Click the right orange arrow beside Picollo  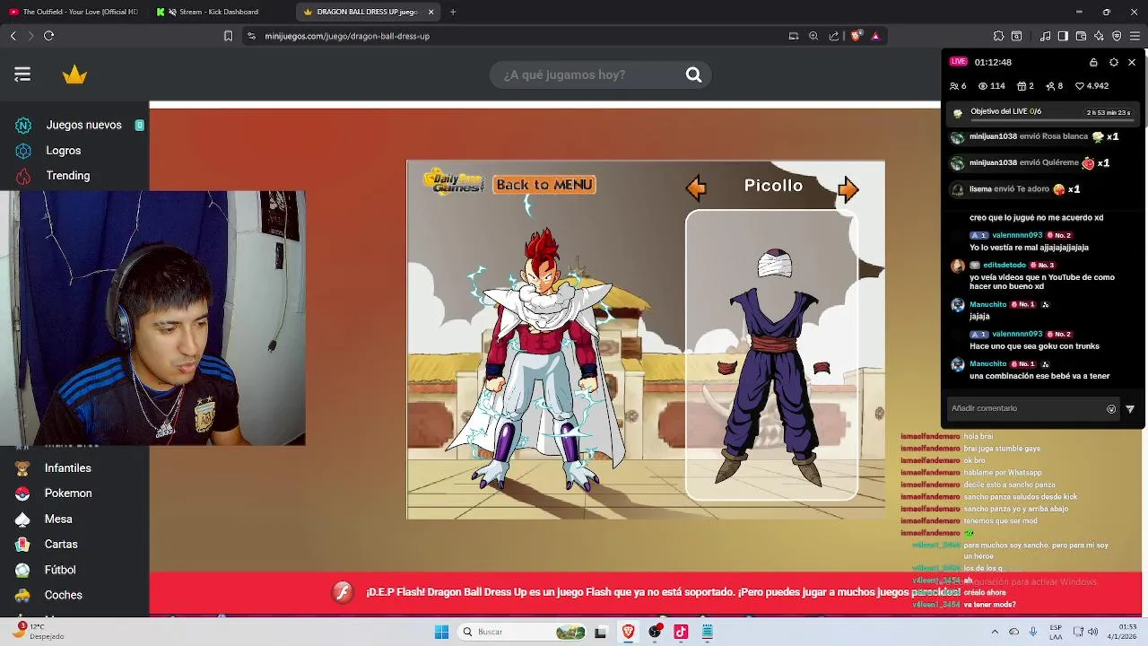tap(848, 188)
